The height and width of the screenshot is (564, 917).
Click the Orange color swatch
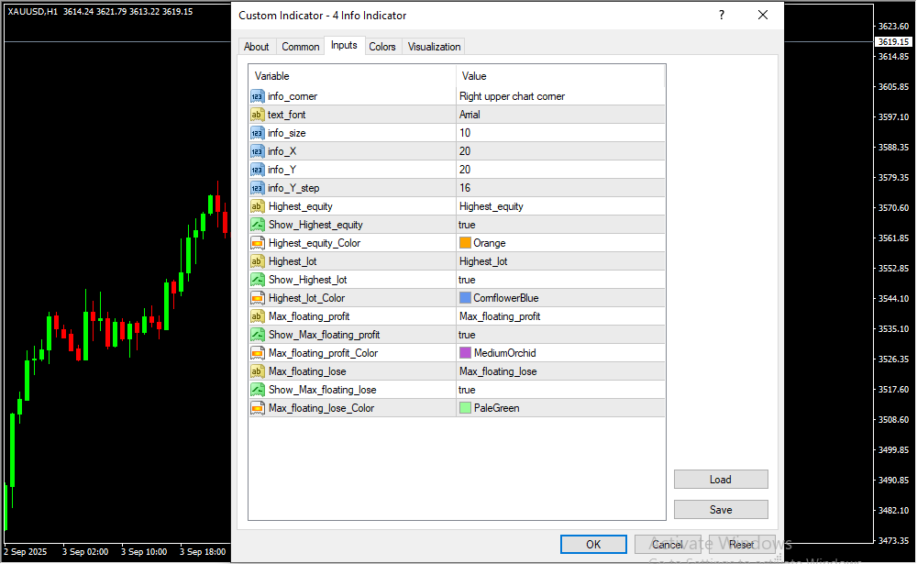pos(465,243)
